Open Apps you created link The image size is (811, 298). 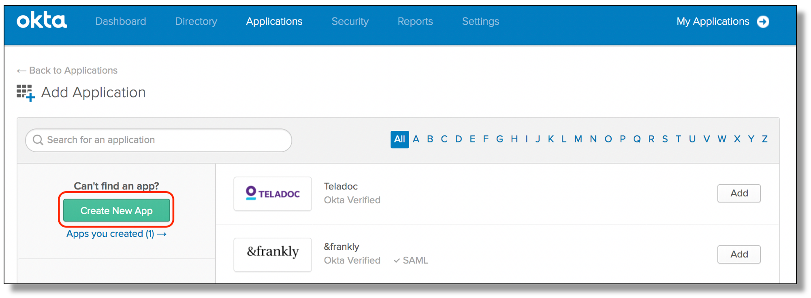116,234
